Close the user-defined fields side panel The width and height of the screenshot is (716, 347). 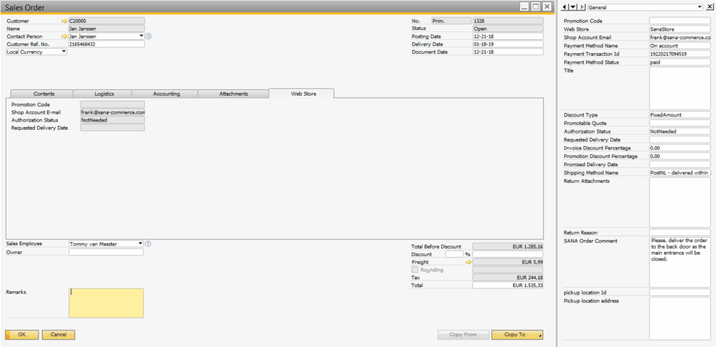tap(709, 7)
